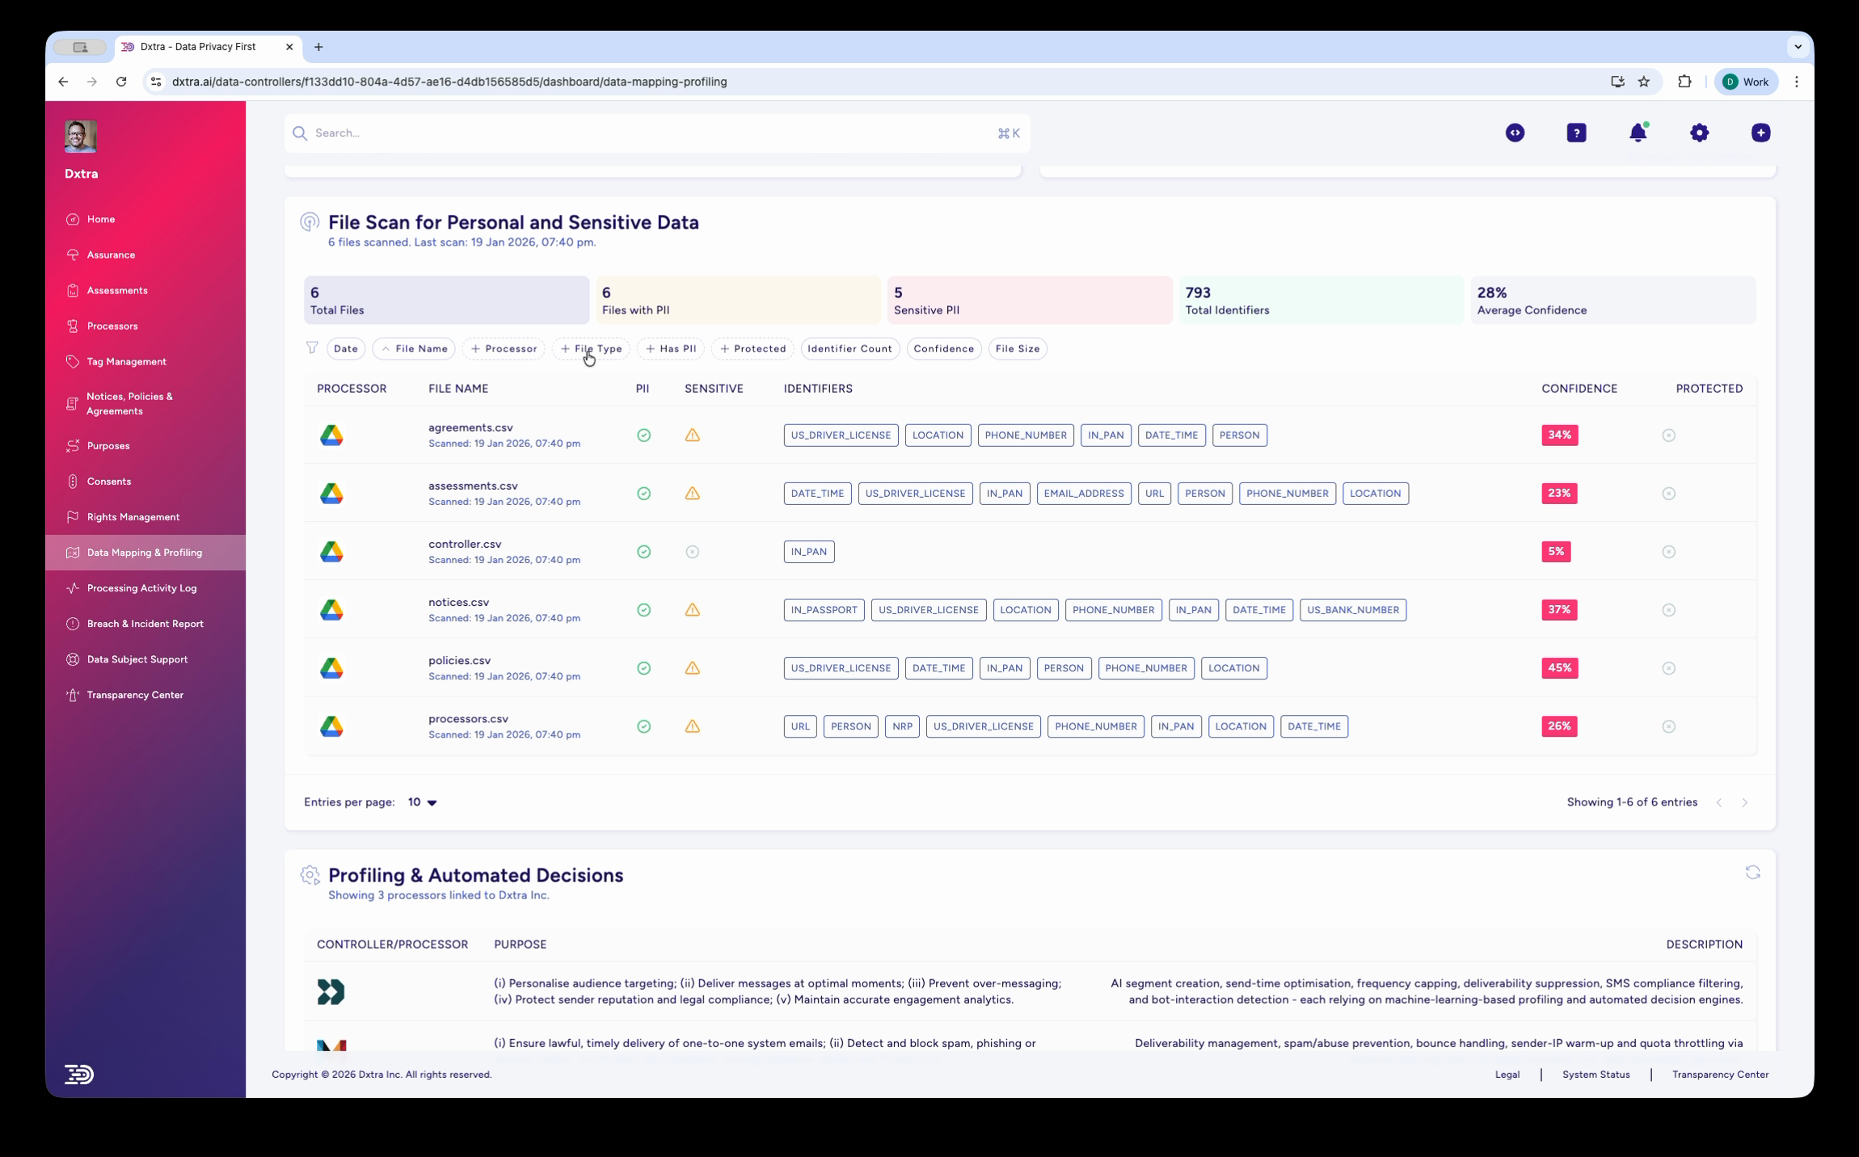
Task: Expand the File Type filter
Action: click(x=591, y=348)
